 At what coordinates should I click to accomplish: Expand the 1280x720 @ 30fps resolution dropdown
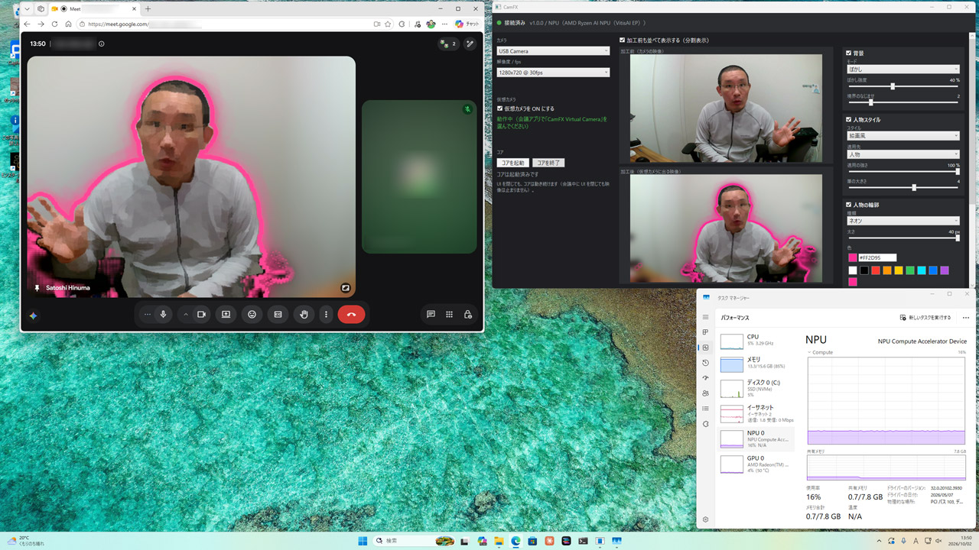[553, 73]
